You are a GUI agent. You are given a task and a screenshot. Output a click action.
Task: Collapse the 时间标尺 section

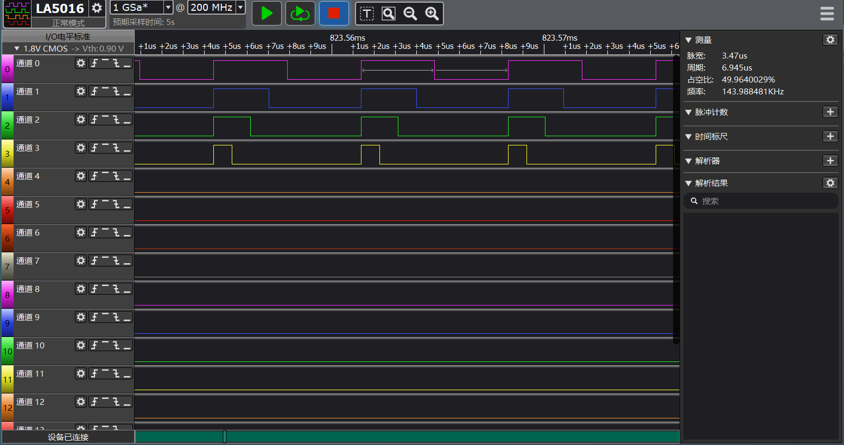pyautogui.click(x=688, y=136)
